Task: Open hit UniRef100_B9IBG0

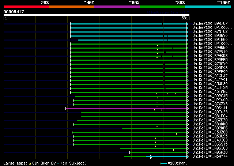Action: pyautogui.click(x=210, y=40)
